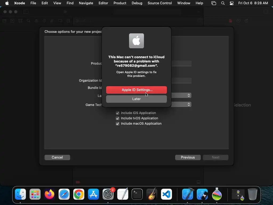Toggle Include tvOS Application checkbox
The width and height of the screenshot is (273, 205).
click(118, 118)
